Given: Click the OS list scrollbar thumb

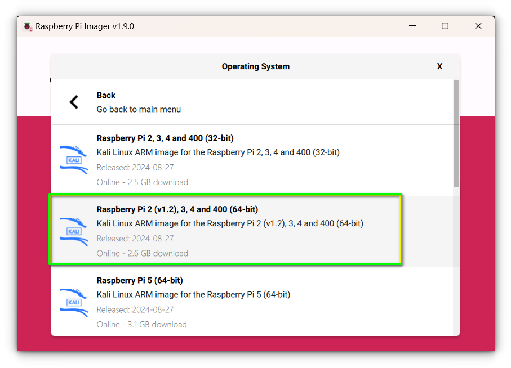Looking at the screenshot, I should click(456, 133).
